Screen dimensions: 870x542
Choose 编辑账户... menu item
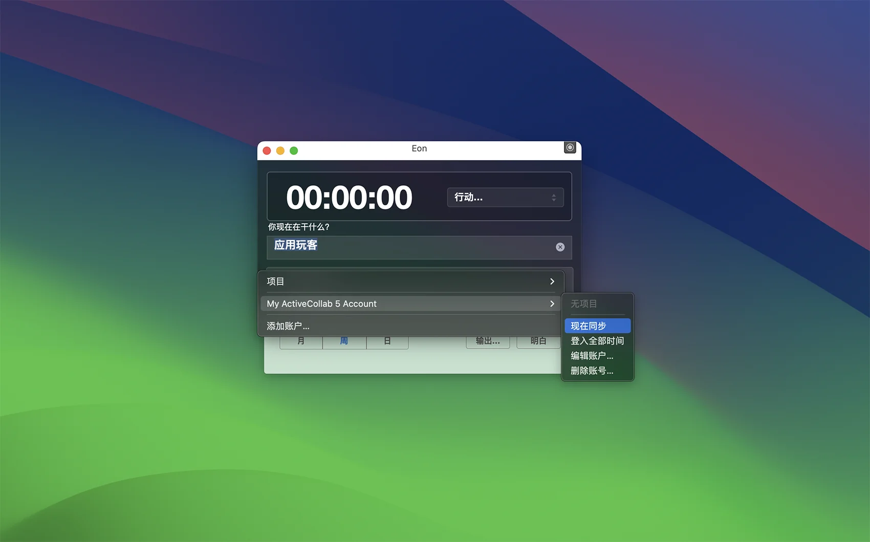[x=597, y=356]
